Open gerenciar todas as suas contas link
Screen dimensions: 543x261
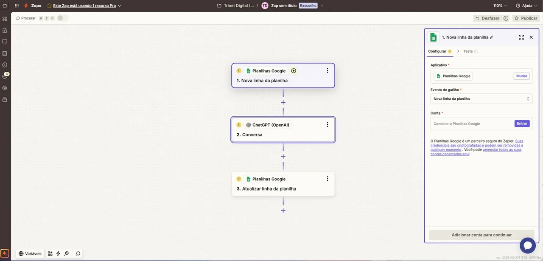pyautogui.click(x=476, y=152)
